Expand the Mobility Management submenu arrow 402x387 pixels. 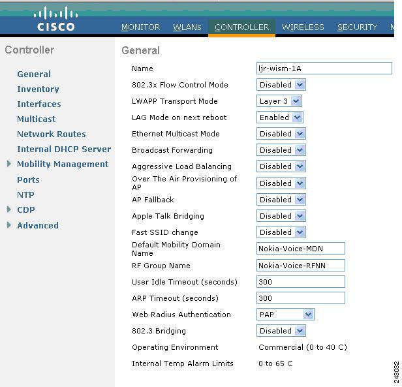[x=9, y=164]
